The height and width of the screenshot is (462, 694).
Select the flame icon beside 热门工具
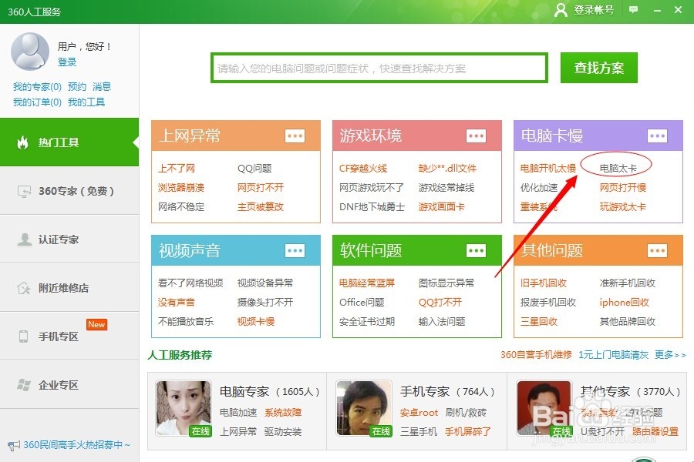(22, 143)
